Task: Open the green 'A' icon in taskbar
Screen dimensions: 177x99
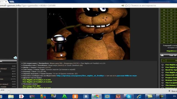Action: pyautogui.click(x=64, y=97)
